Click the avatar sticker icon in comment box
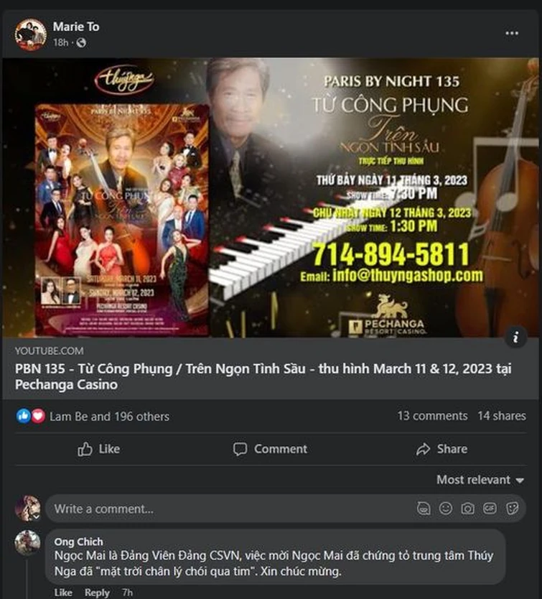542x599 pixels. coord(424,509)
